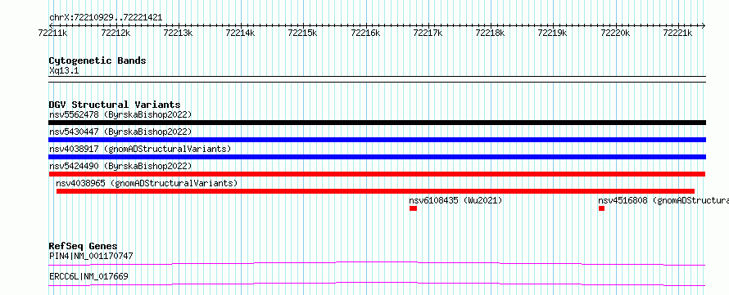Viewport: 729px width, 295px height.
Task: Open the nsv4038965 (gnomADStructuralVariants) label
Action: click(147, 183)
